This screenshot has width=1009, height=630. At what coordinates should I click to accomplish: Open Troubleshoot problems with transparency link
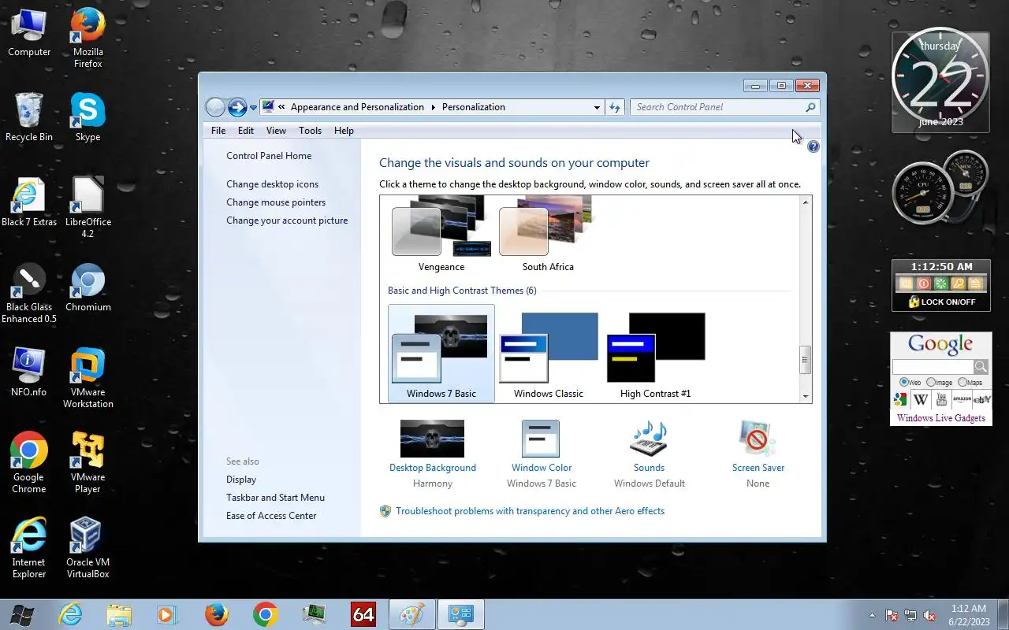(x=530, y=511)
